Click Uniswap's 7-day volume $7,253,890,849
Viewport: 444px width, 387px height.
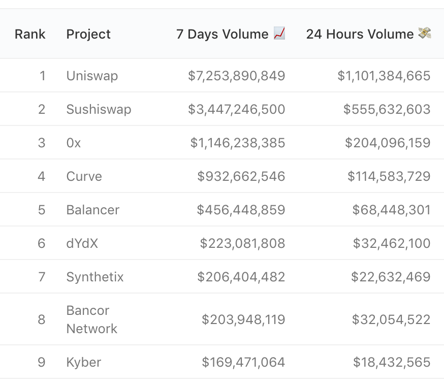[236, 76]
